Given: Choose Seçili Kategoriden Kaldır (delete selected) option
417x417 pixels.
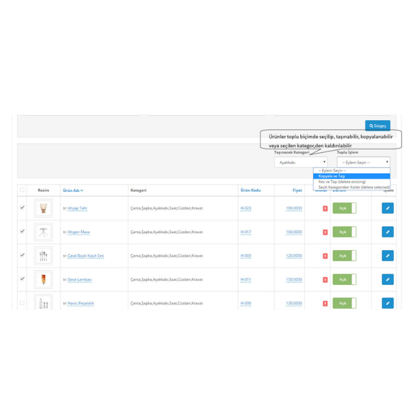Looking at the screenshot, I should pos(352,186).
